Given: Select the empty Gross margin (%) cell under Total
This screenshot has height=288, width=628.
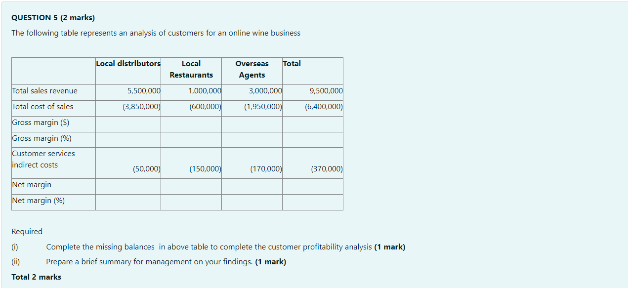Looking at the screenshot, I should [312, 139].
